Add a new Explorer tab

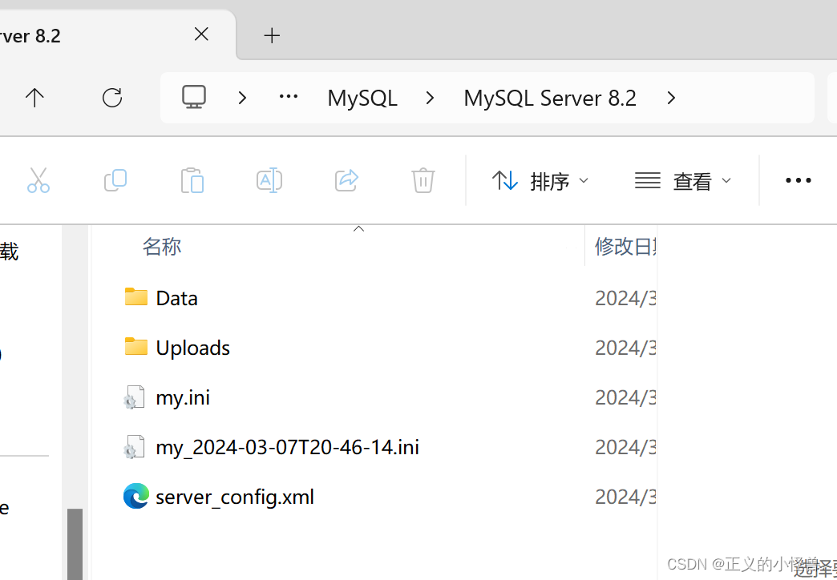click(x=272, y=36)
